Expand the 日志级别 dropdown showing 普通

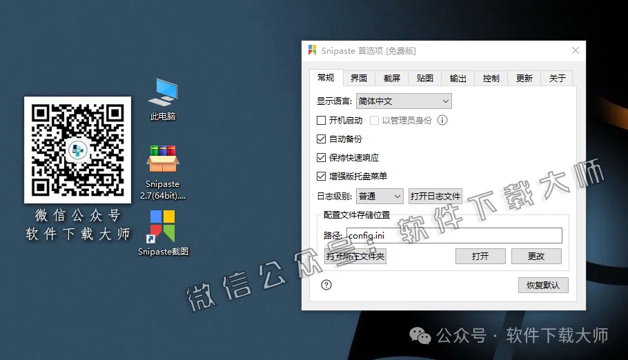pos(380,197)
